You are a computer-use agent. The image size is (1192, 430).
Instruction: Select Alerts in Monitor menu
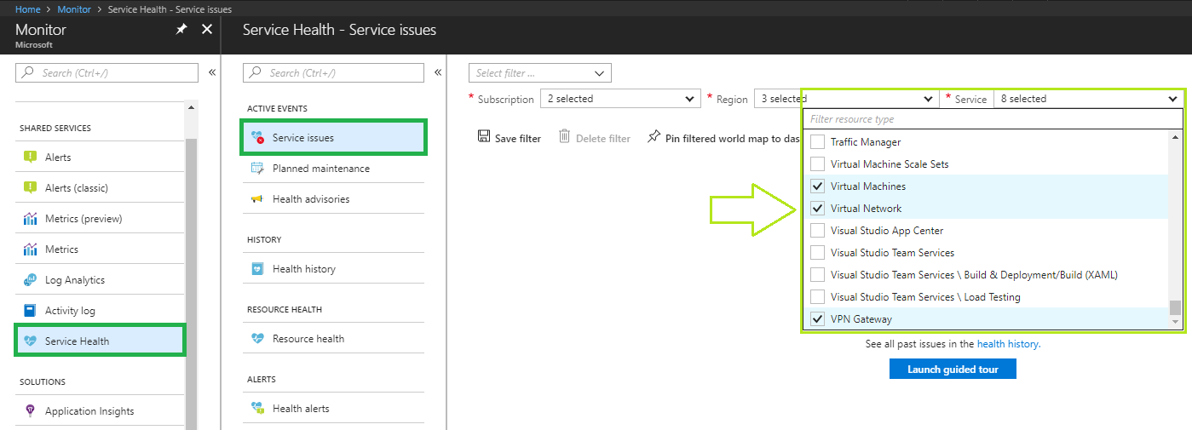100,158
